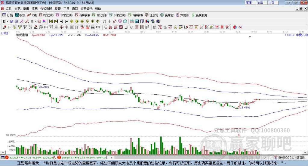Open the P数字表 tool
308x166 pixels.
tap(82, 15)
